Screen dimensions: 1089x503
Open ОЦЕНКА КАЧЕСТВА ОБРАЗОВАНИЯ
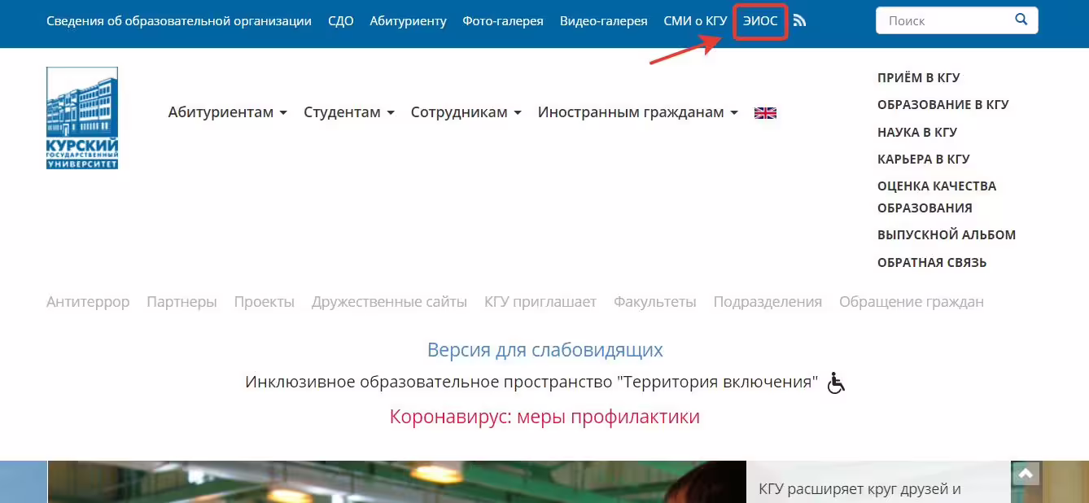pyautogui.click(x=937, y=197)
